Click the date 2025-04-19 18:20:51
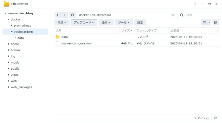The width and height of the screenshot is (222, 123). point(186,43)
